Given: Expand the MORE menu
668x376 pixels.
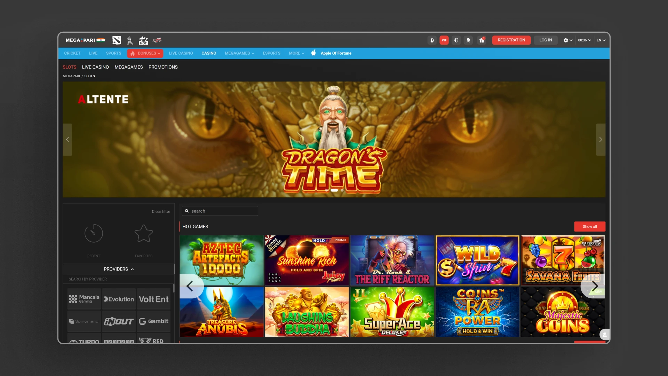Looking at the screenshot, I should (296, 53).
